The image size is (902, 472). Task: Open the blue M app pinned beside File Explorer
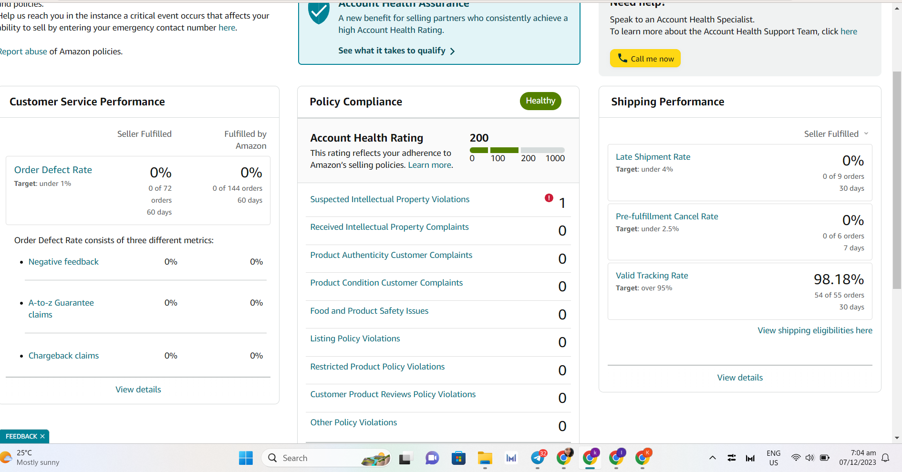pos(511,458)
